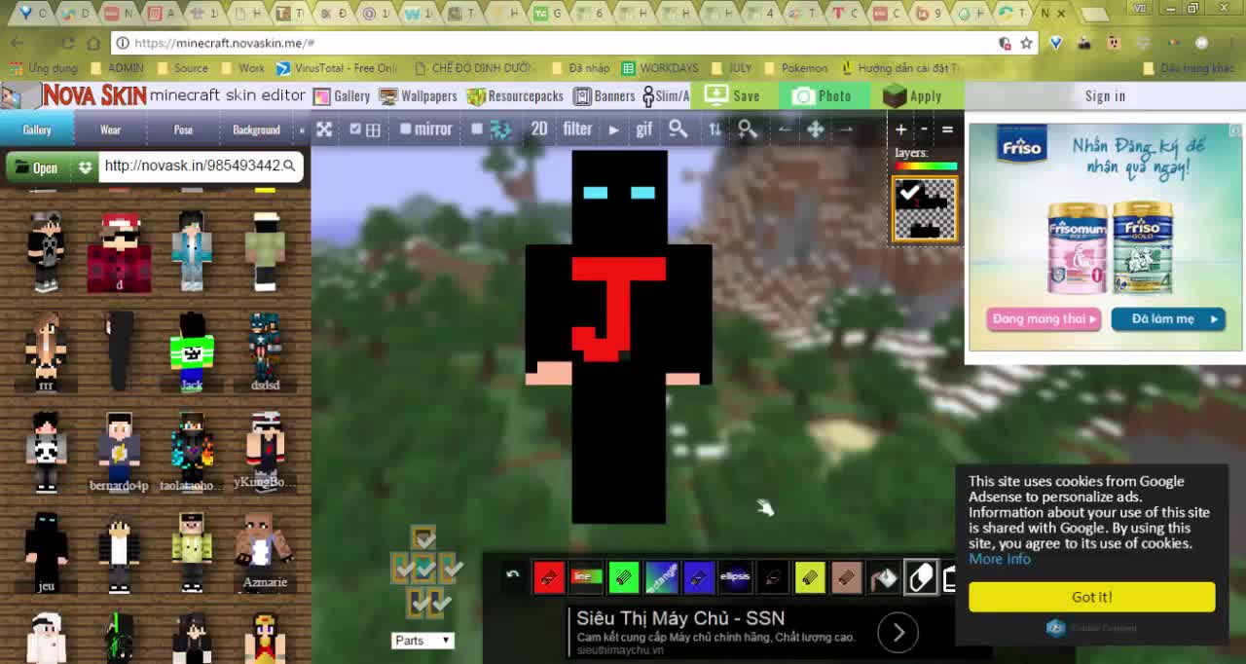Click the flip vertical arrows icon
This screenshot has width=1246, height=664.
715,129
